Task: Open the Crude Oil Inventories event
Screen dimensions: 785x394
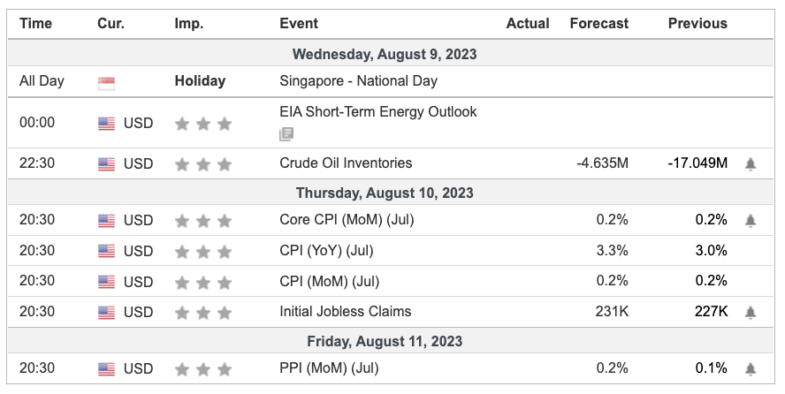Action: 346,163
